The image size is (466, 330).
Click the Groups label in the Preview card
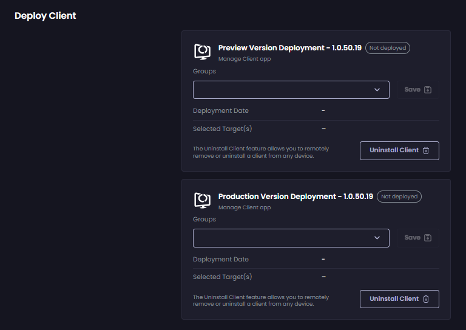(204, 72)
